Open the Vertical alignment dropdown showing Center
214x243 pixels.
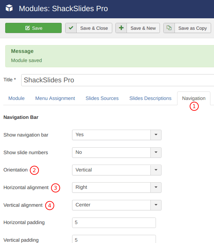pyautogui.click(x=117, y=205)
